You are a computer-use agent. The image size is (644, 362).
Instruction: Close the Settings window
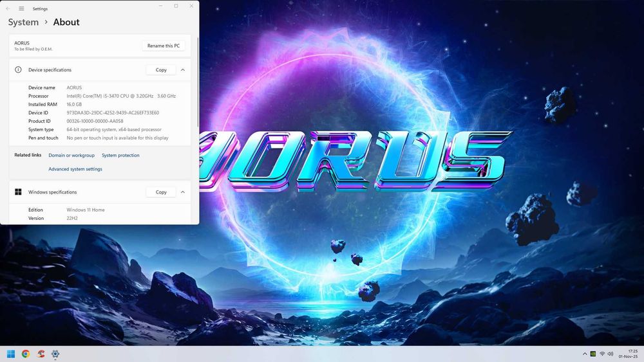tap(191, 6)
